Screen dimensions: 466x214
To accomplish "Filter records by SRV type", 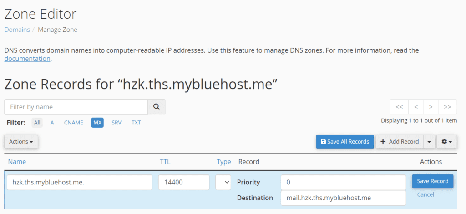I will click(x=116, y=123).
